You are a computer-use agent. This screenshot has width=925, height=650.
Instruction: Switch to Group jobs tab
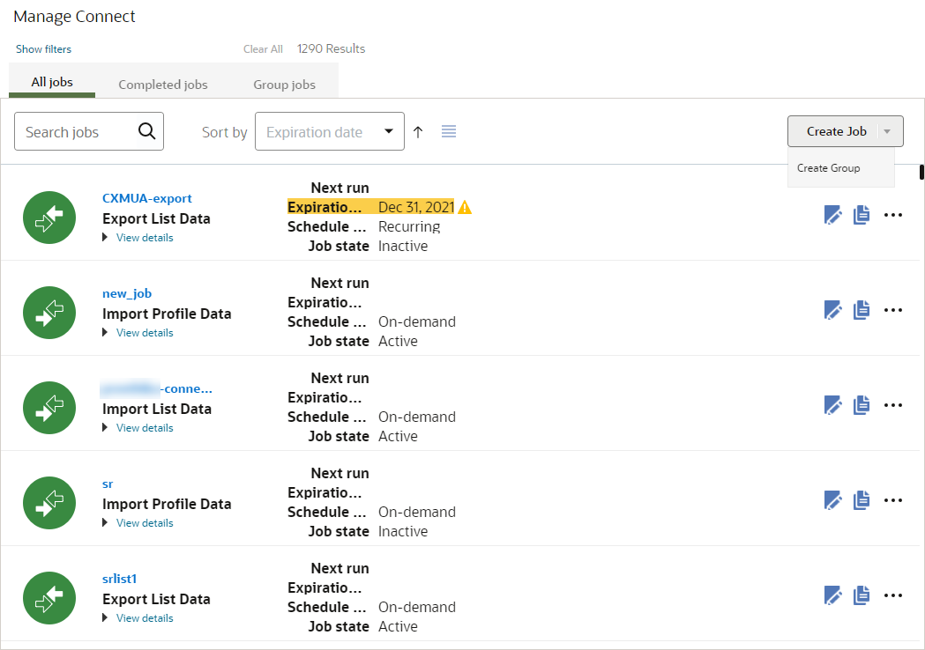[x=284, y=85]
